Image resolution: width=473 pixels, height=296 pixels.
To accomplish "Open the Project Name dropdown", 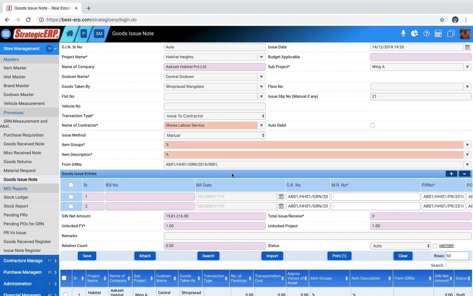I will tap(261, 57).
